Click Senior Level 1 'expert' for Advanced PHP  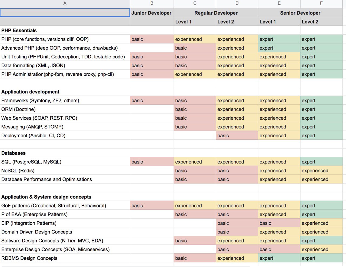click(279, 48)
